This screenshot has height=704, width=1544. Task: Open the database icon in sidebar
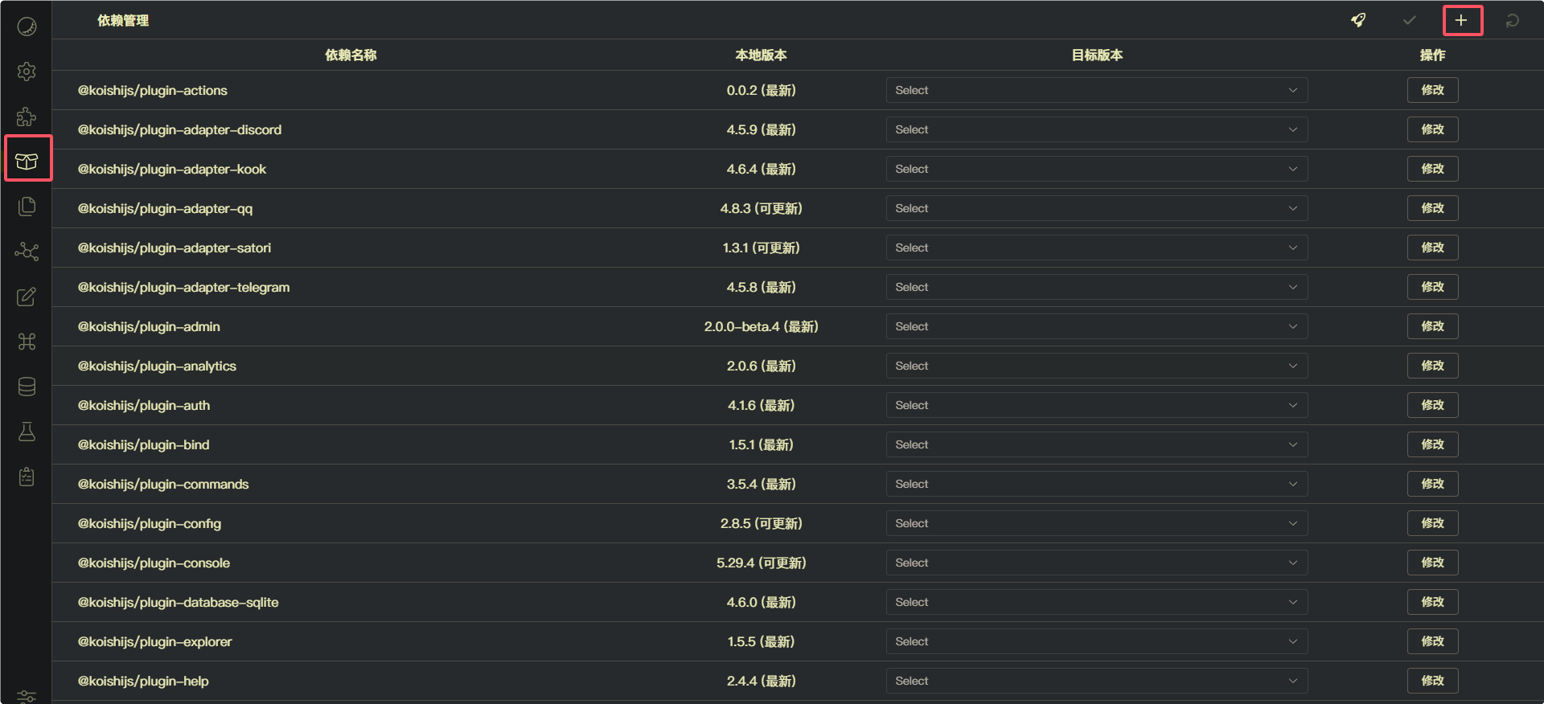point(27,387)
